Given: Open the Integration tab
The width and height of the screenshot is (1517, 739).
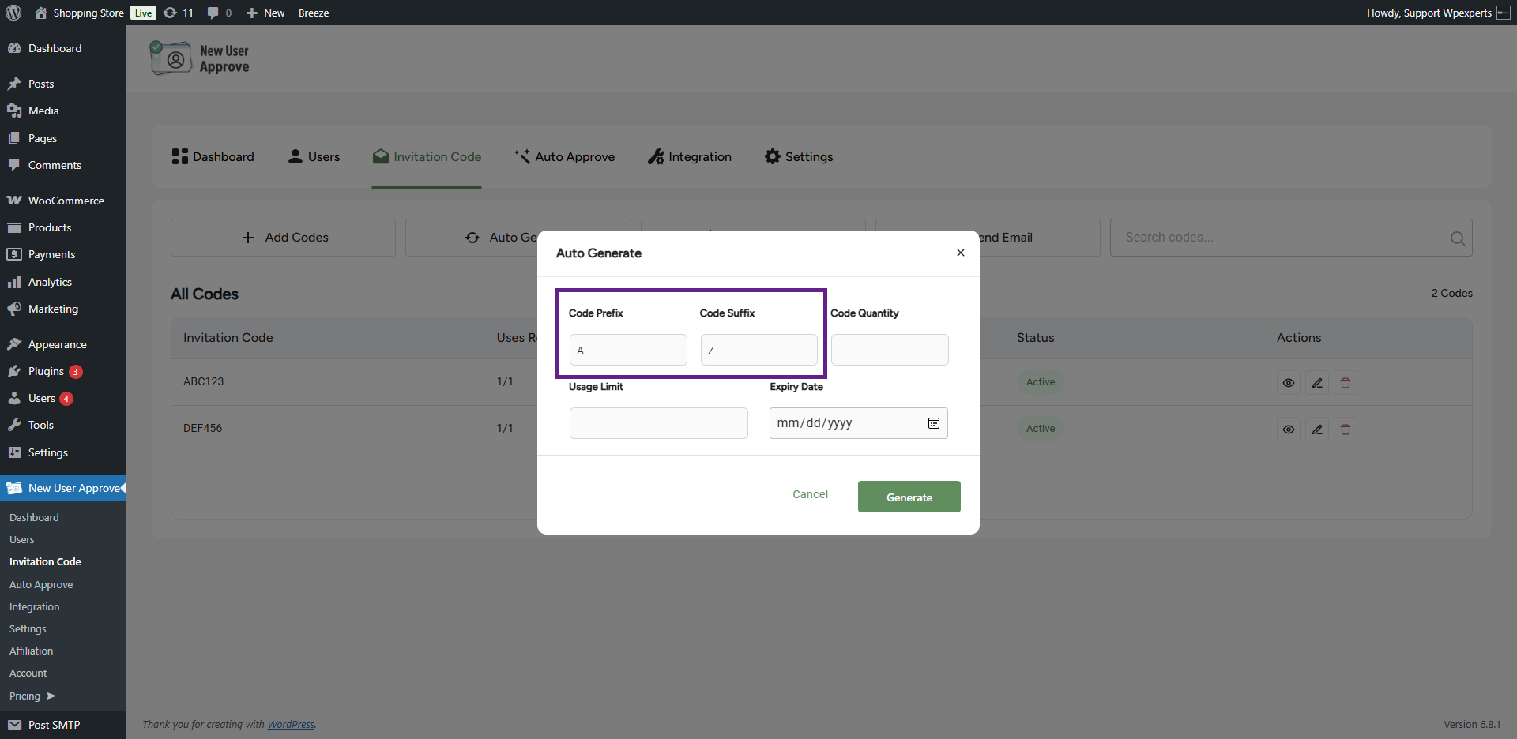Looking at the screenshot, I should 689,157.
